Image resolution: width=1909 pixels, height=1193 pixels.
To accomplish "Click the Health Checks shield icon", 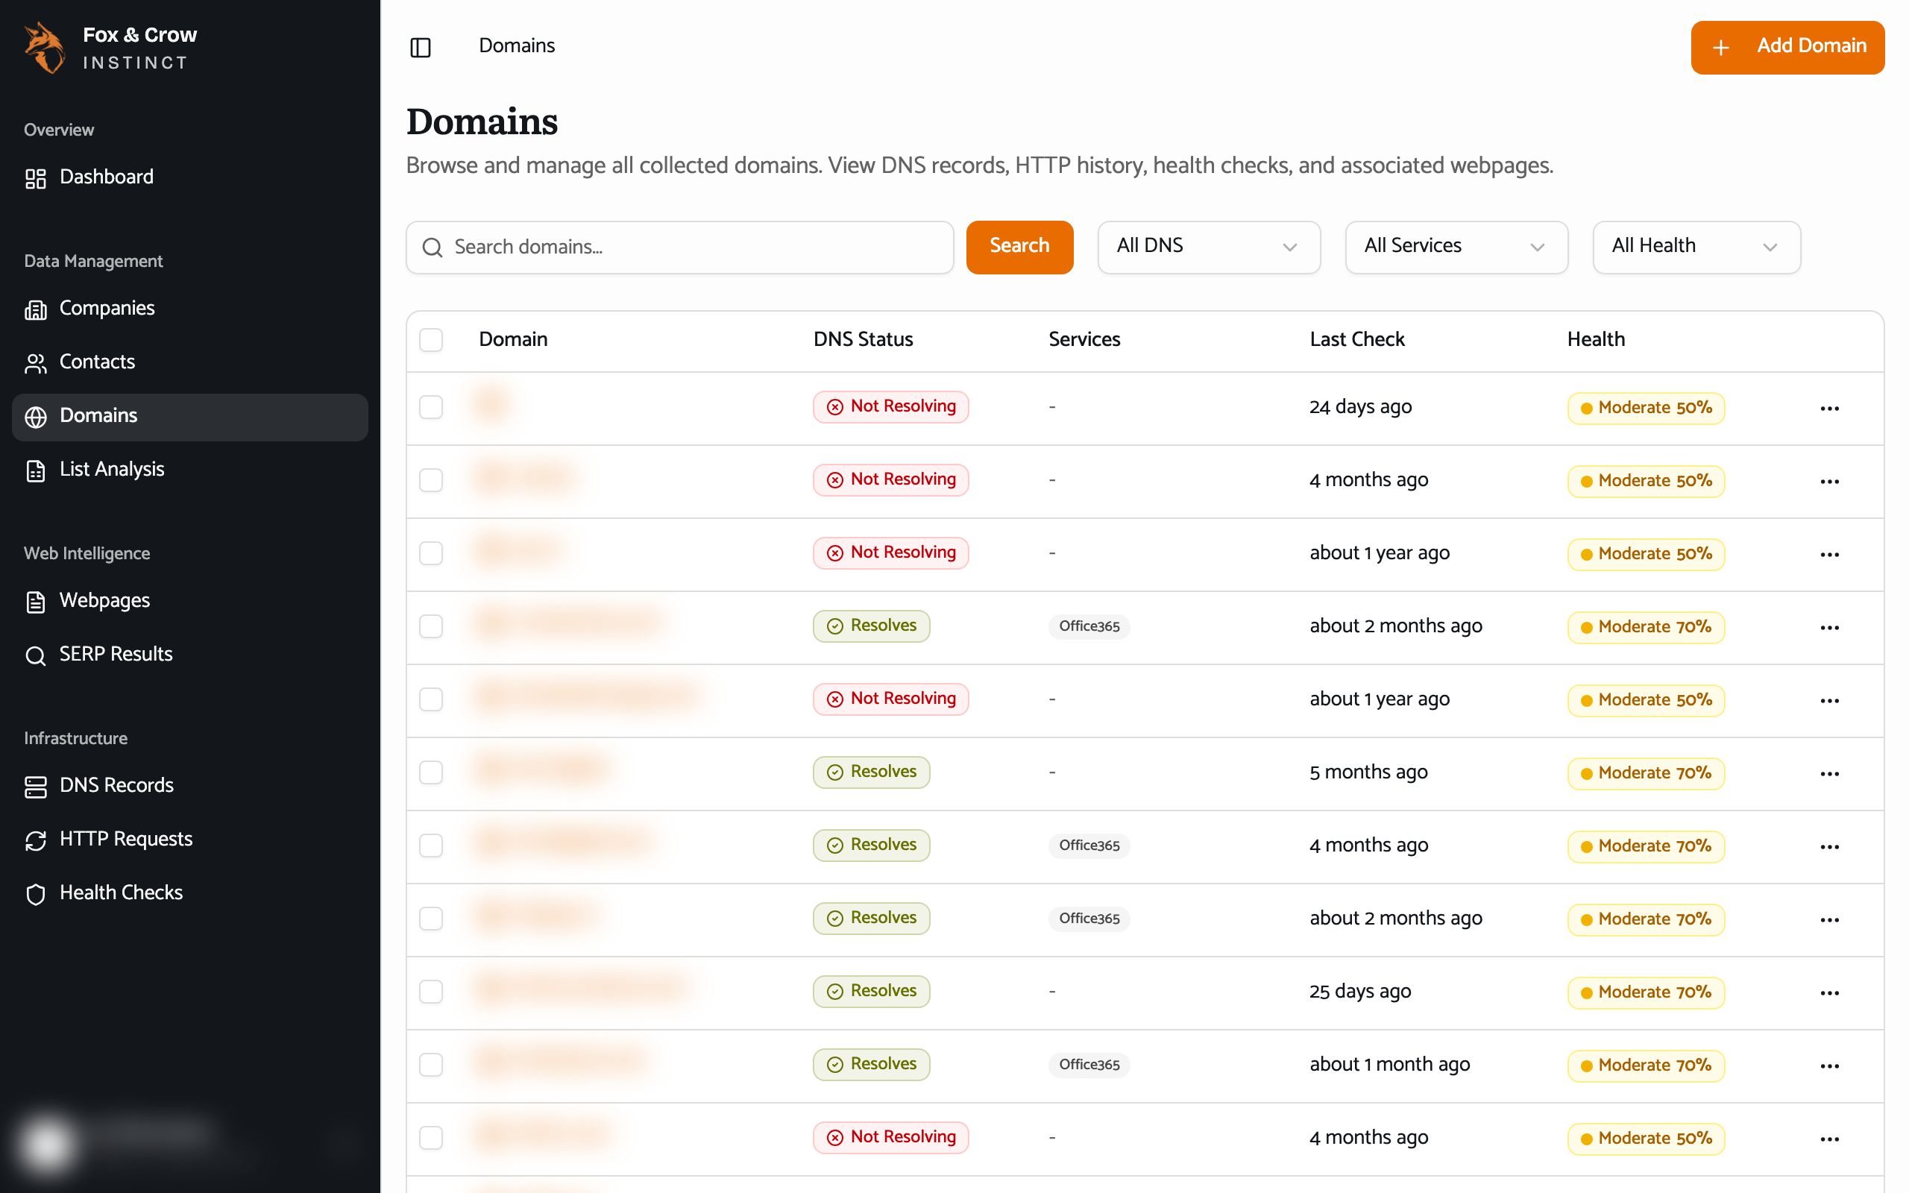I will 36,893.
